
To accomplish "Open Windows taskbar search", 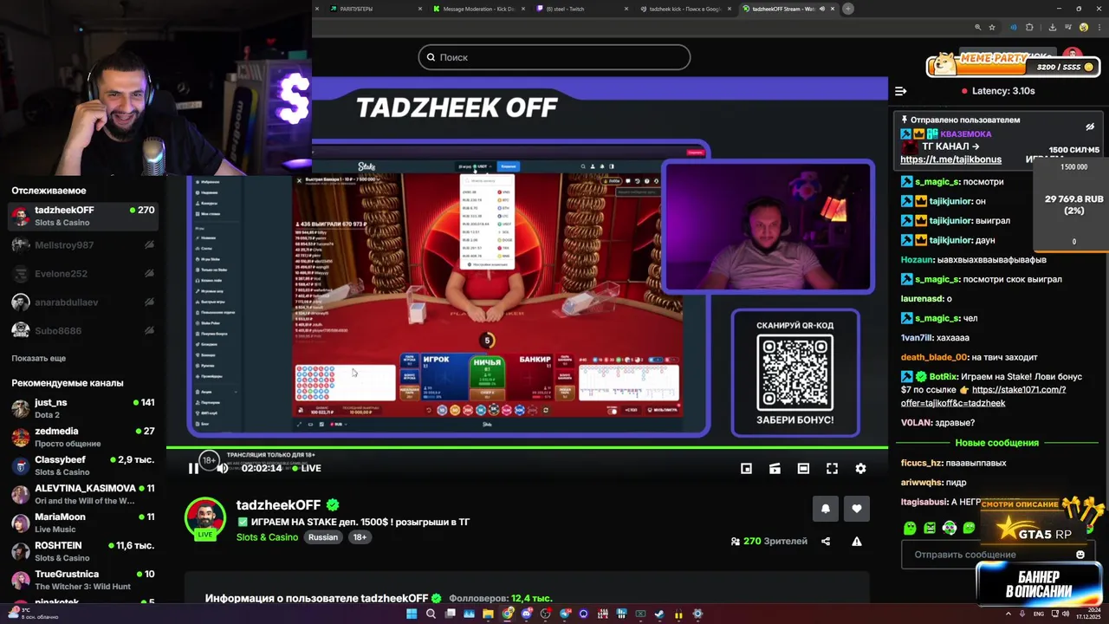I will pyautogui.click(x=431, y=614).
